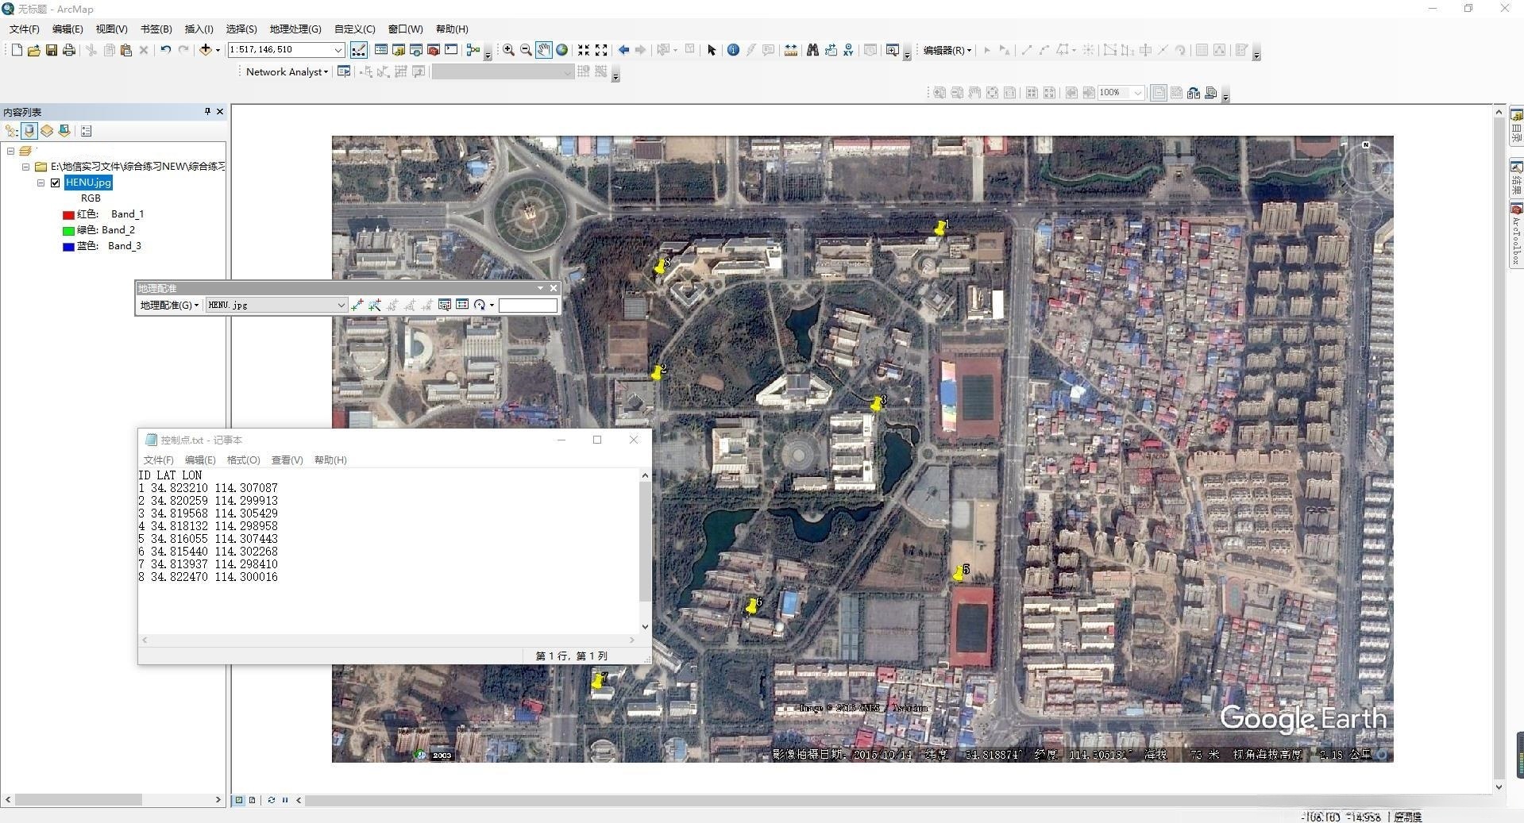Click the 地理配准(G) dropdown button

(169, 305)
